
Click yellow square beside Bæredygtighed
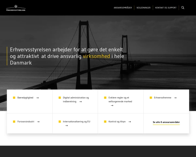coord(14,98)
